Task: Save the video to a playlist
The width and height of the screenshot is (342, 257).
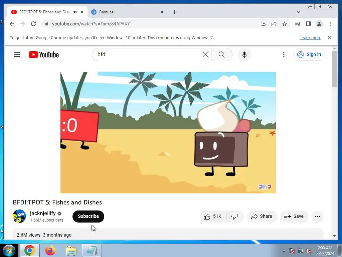Action: coord(294,217)
